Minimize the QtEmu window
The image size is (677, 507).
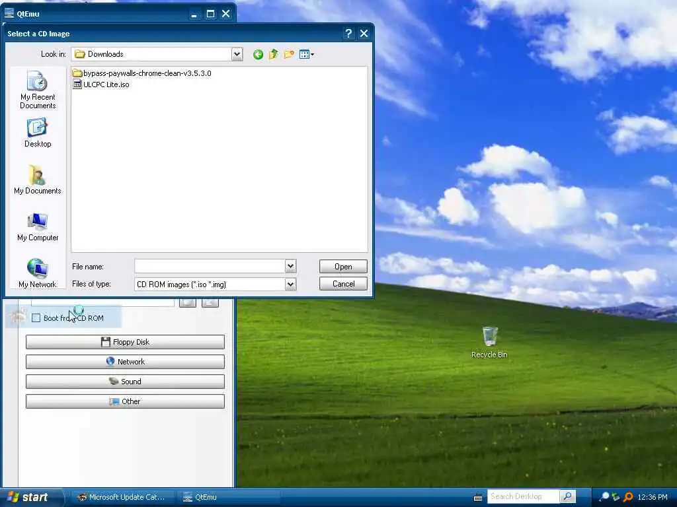click(194, 14)
